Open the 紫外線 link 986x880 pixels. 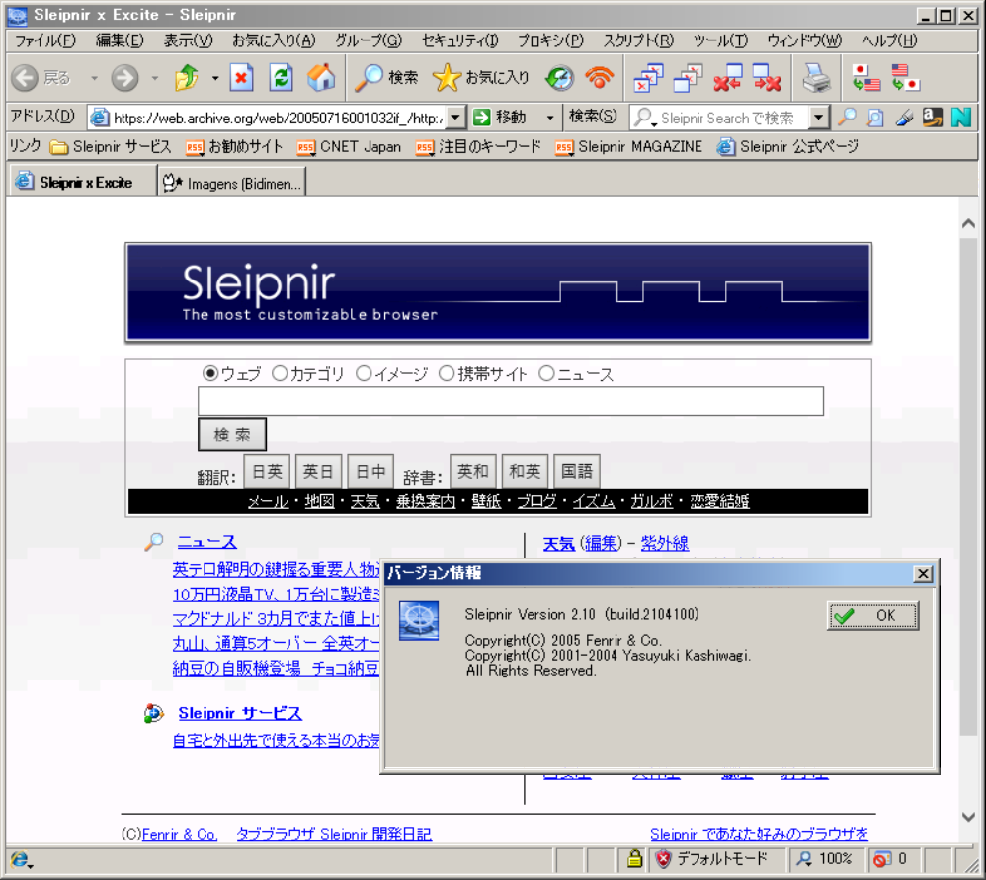[x=665, y=543]
